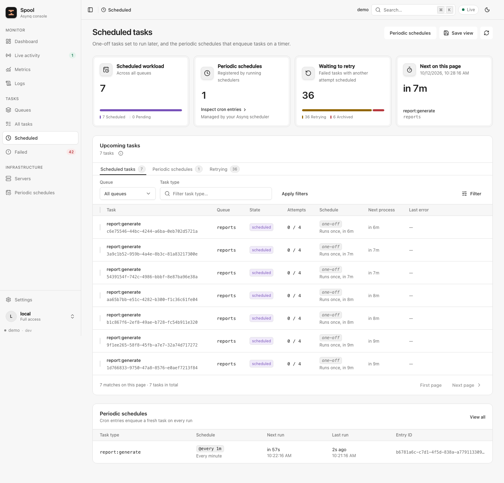Click into the Filter task type field
Viewport: 504px width, 483px height.
click(216, 194)
